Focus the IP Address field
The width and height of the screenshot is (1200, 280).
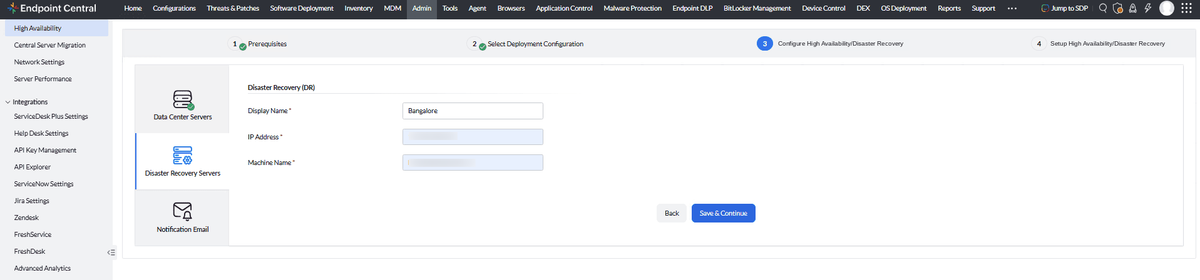pos(473,137)
